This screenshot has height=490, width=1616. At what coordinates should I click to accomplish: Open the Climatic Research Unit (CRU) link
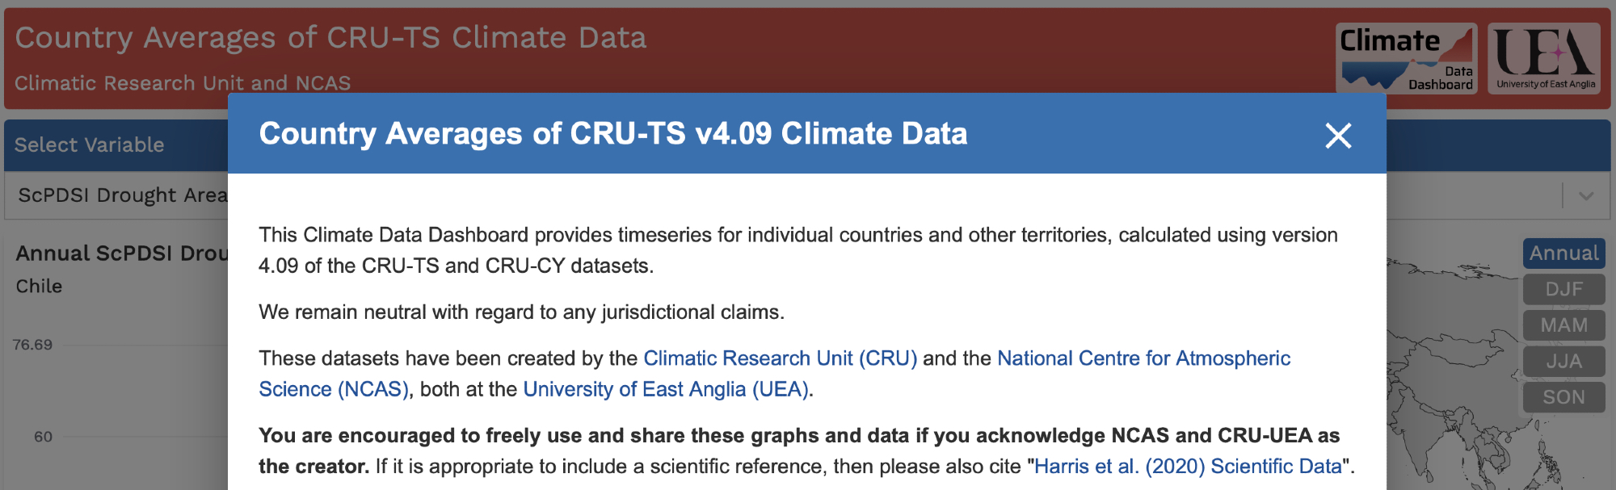(780, 358)
